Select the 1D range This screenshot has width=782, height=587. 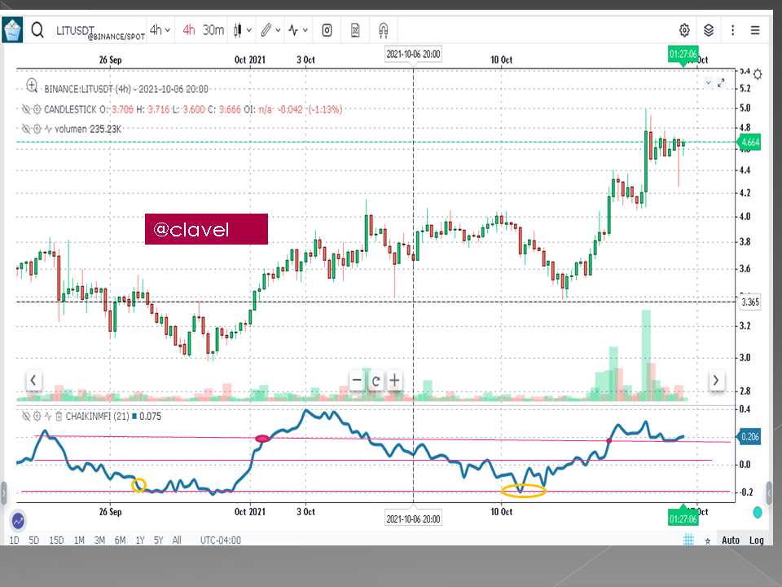pos(14,540)
